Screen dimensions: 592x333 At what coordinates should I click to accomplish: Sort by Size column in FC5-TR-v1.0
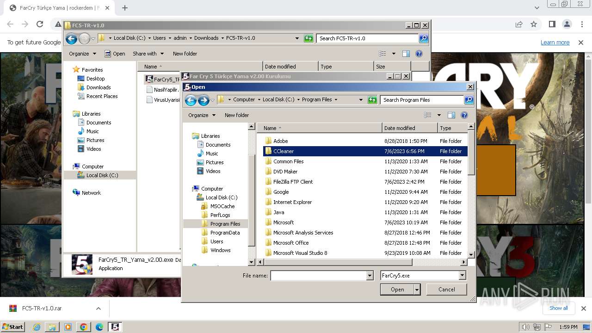[392, 67]
